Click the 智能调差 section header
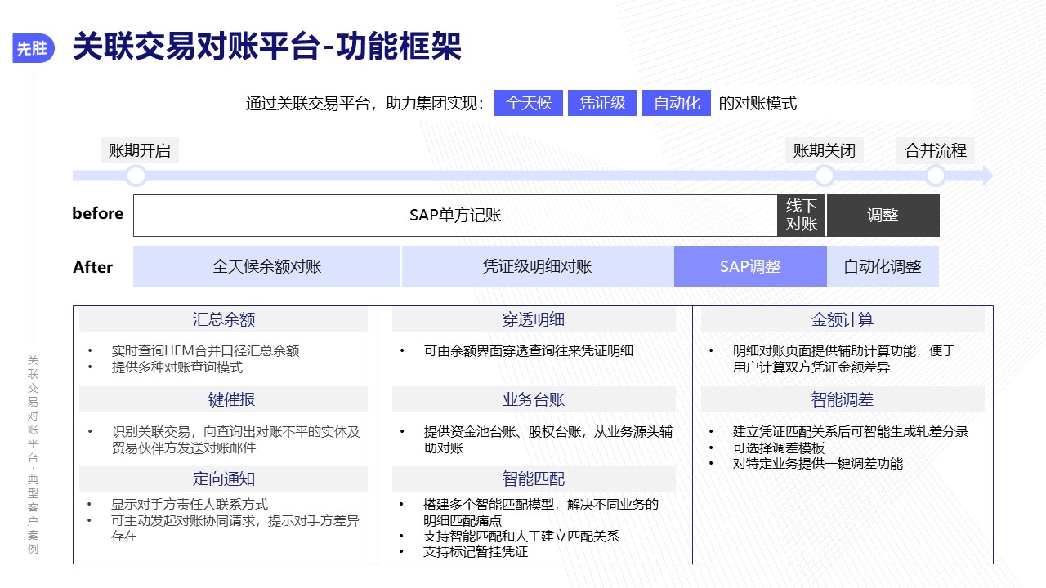The width and height of the screenshot is (1046, 588). [843, 399]
